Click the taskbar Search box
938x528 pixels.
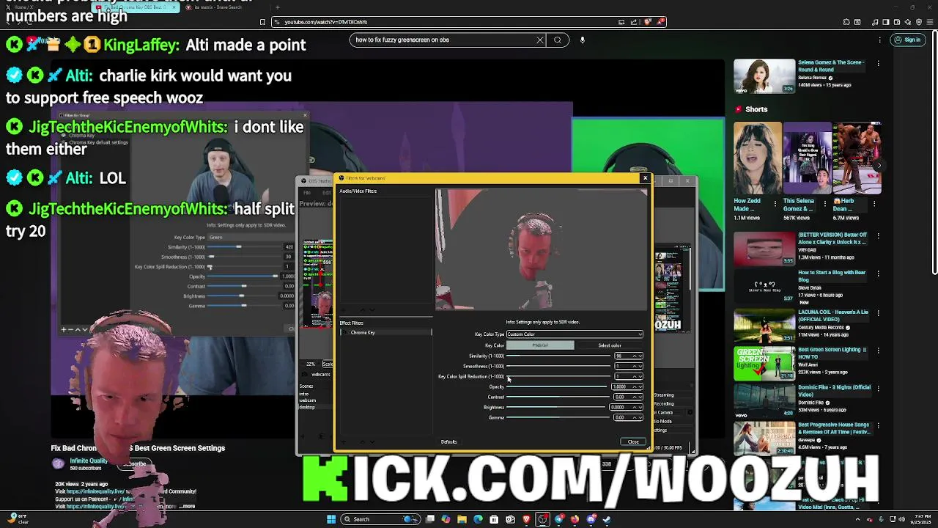point(379,519)
